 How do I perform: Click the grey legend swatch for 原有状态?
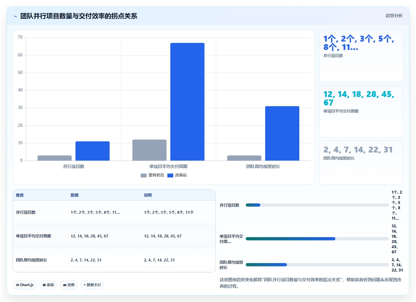pos(144,175)
